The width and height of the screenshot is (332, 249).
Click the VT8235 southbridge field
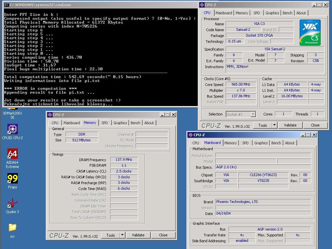pos(263,181)
